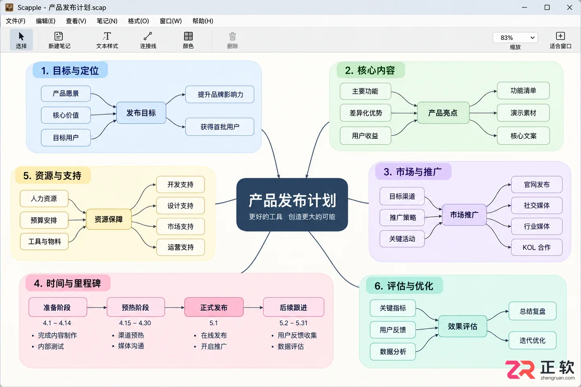Click the 3. 市场与推广 group title
The image size is (581, 387).
413,172
